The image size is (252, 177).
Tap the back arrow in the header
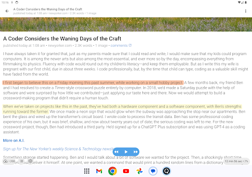pos(7,11)
